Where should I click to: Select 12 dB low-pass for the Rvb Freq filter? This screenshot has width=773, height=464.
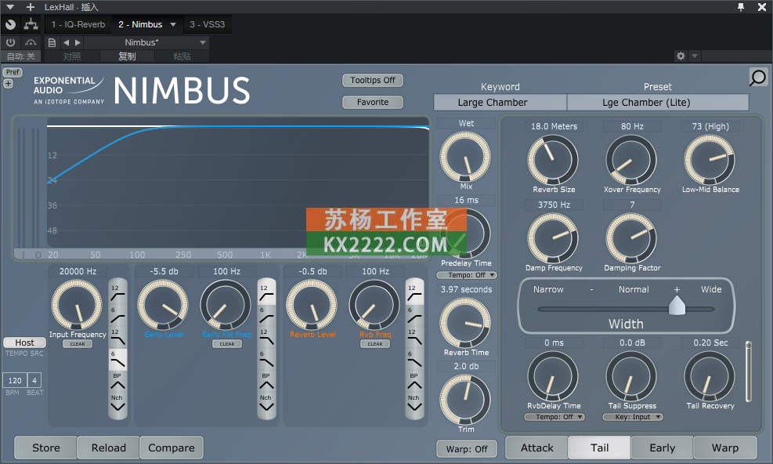(414, 337)
